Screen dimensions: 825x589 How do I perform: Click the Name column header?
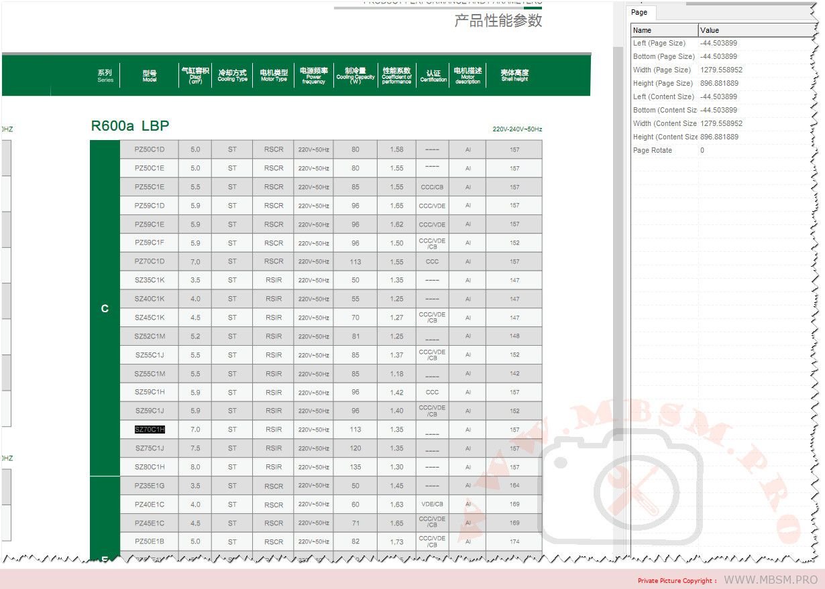(664, 30)
